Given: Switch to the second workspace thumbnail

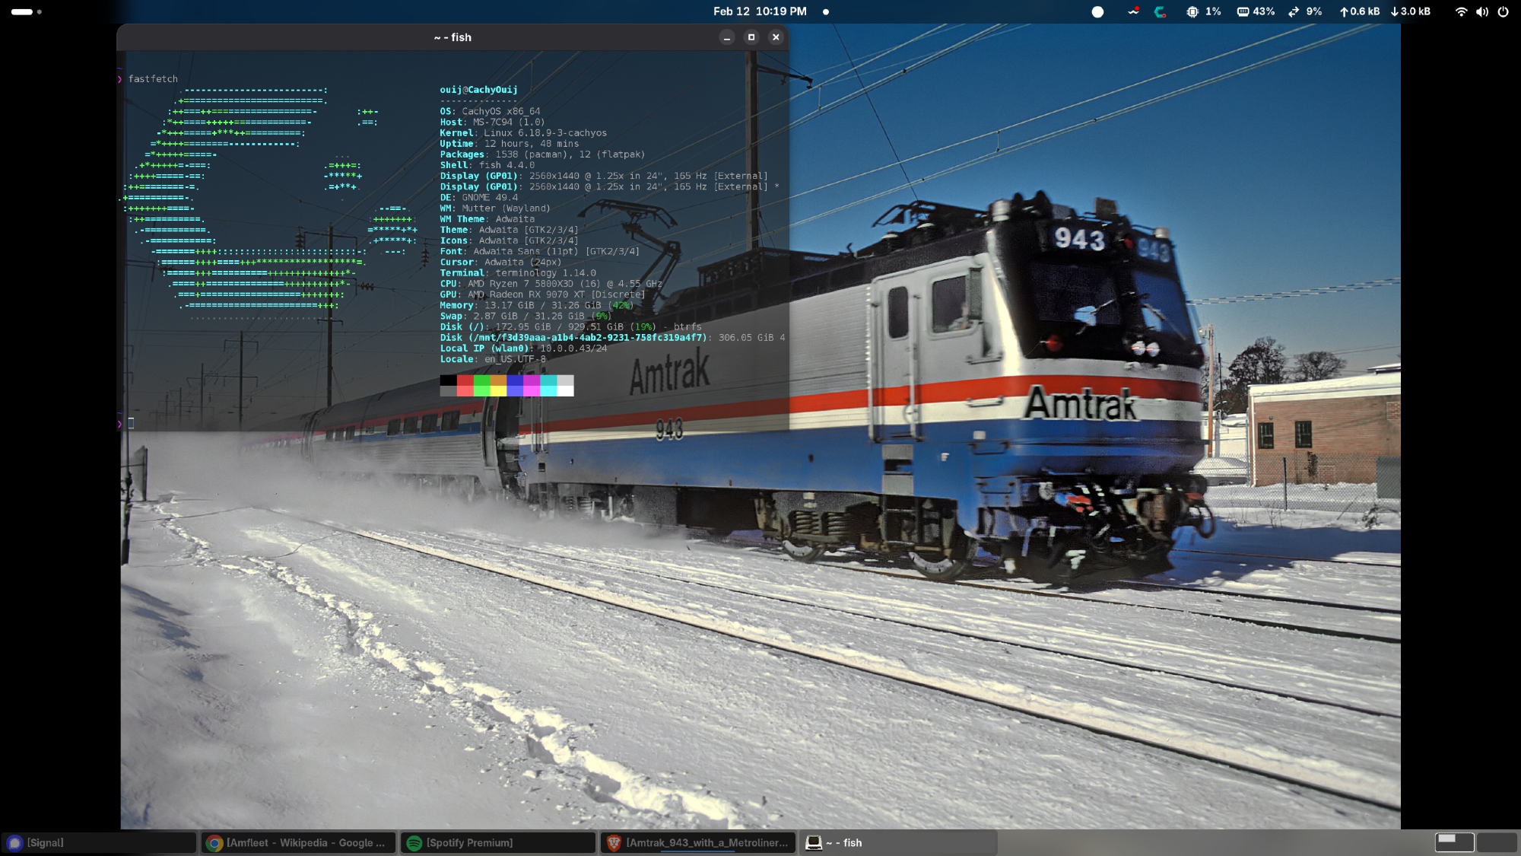Looking at the screenshot, I should [x=1496, y=842].
